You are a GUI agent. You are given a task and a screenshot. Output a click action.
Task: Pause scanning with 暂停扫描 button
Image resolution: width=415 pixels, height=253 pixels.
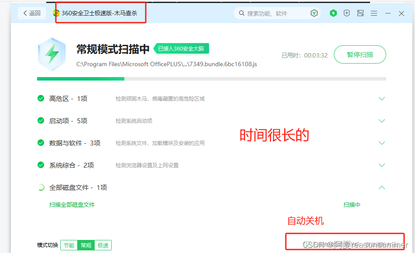pyautogui.click(x=360, y=54)
